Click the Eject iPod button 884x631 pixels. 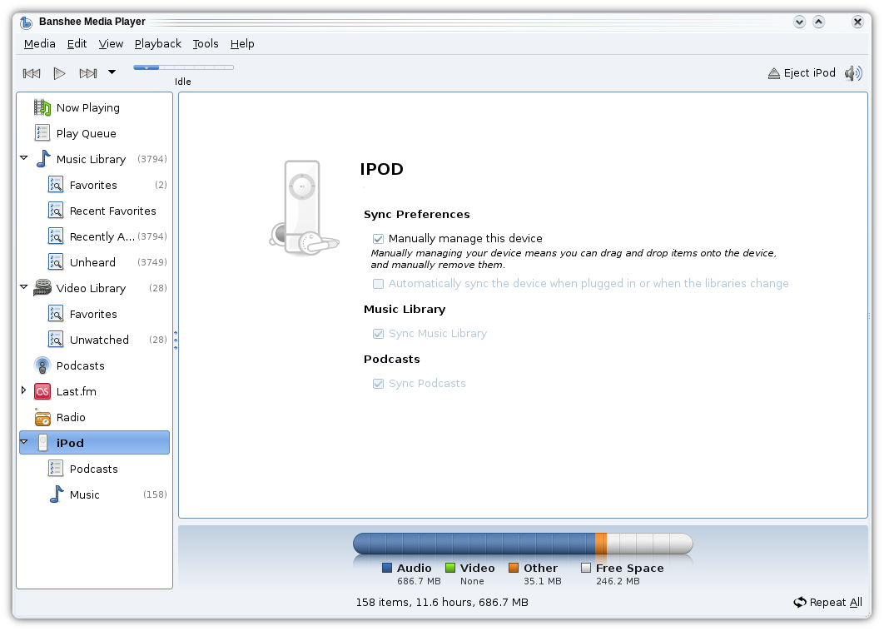click(801, 73)
